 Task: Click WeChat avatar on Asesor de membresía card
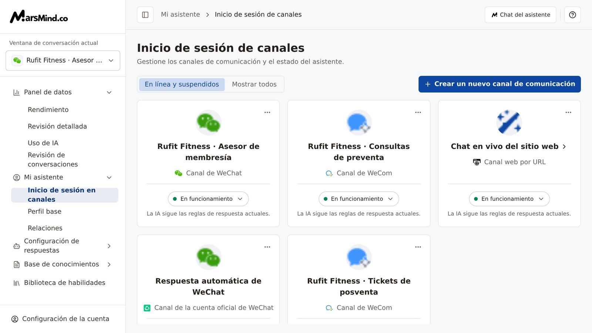[208, 122]
